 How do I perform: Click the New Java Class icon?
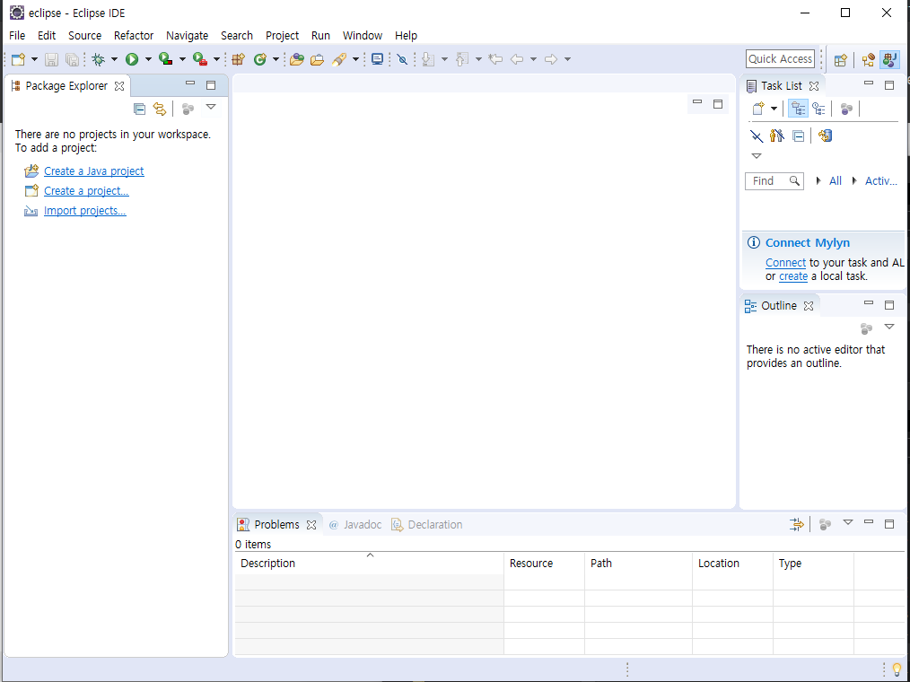tap(260, 59)
